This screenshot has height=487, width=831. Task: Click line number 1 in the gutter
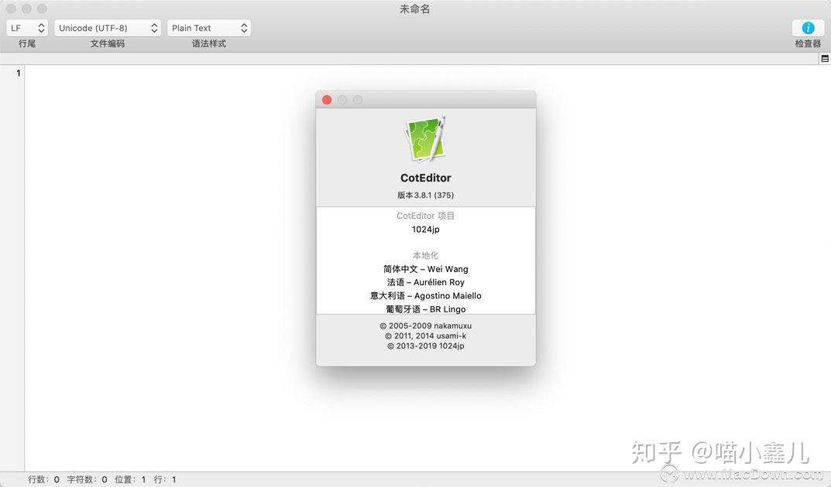[x=18, y=73]
